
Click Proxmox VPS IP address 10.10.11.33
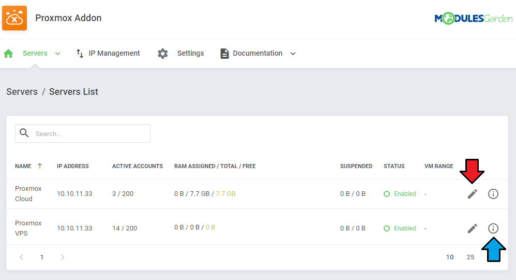click(74, 228)
